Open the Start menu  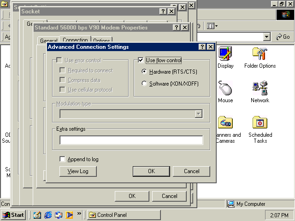click(x=13, y=215)
